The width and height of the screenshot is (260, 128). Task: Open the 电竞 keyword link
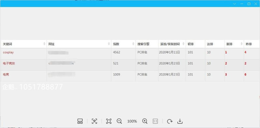6,75
